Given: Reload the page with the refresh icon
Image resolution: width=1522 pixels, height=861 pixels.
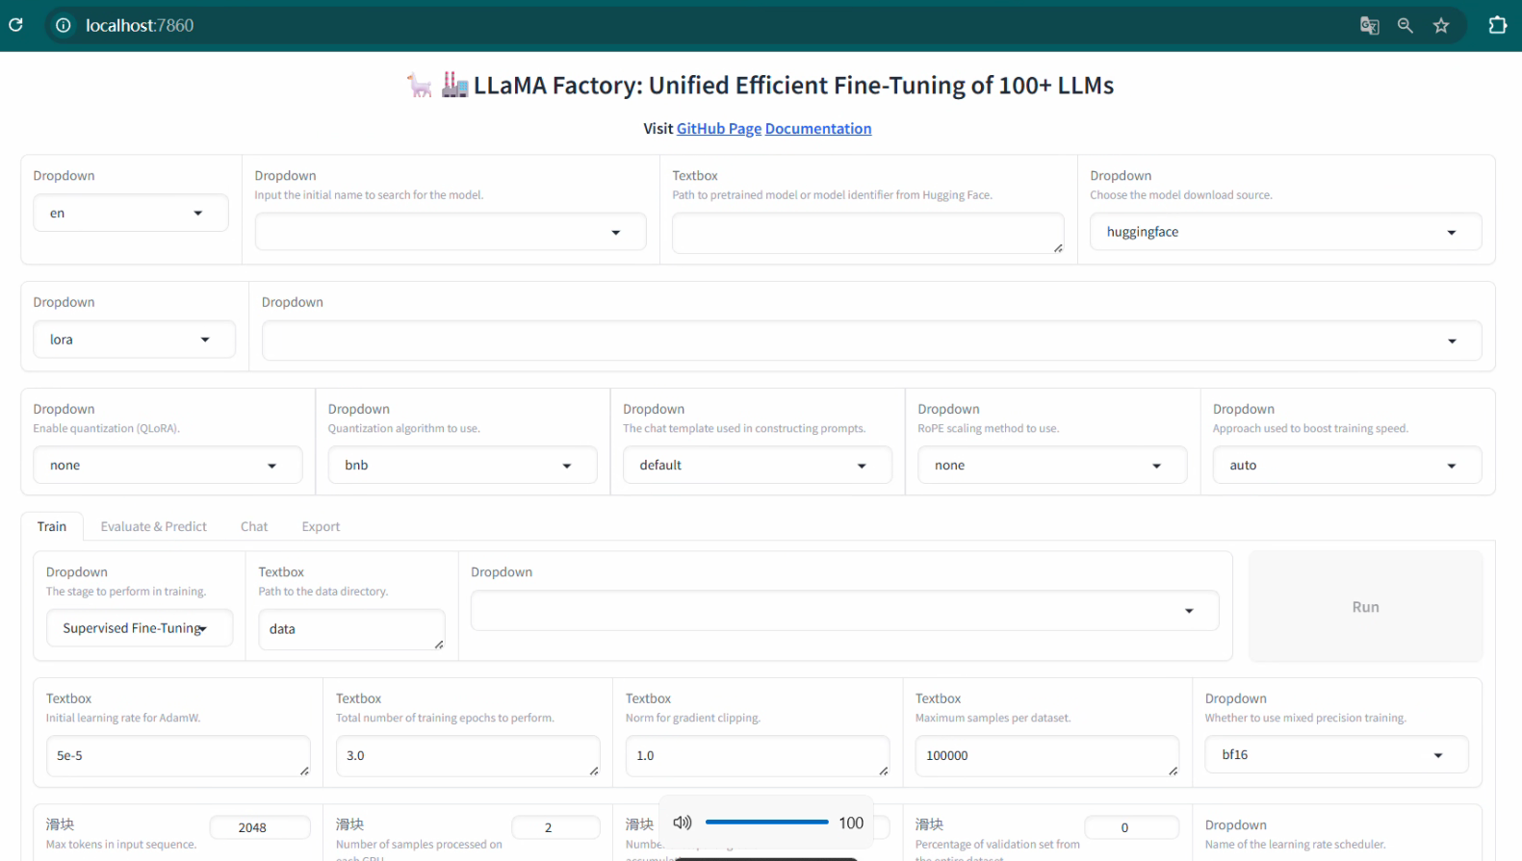Looking at the screenshot, I should point(16,25).
